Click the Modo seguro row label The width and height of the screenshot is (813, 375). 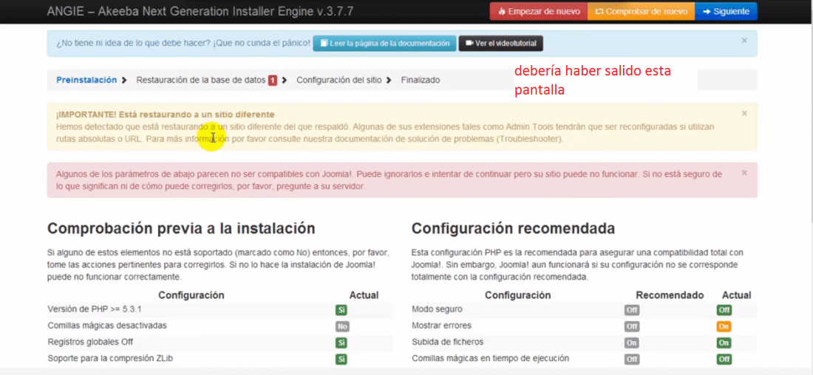pos(437,309)
